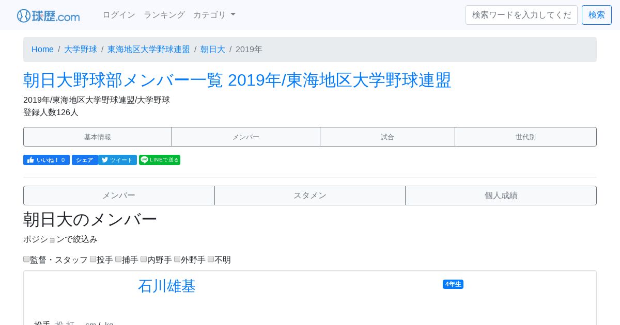Viewport: 620px width, 325px height.
Task: Check the 内野手 position filter
Action: click(x=144, y=259)
